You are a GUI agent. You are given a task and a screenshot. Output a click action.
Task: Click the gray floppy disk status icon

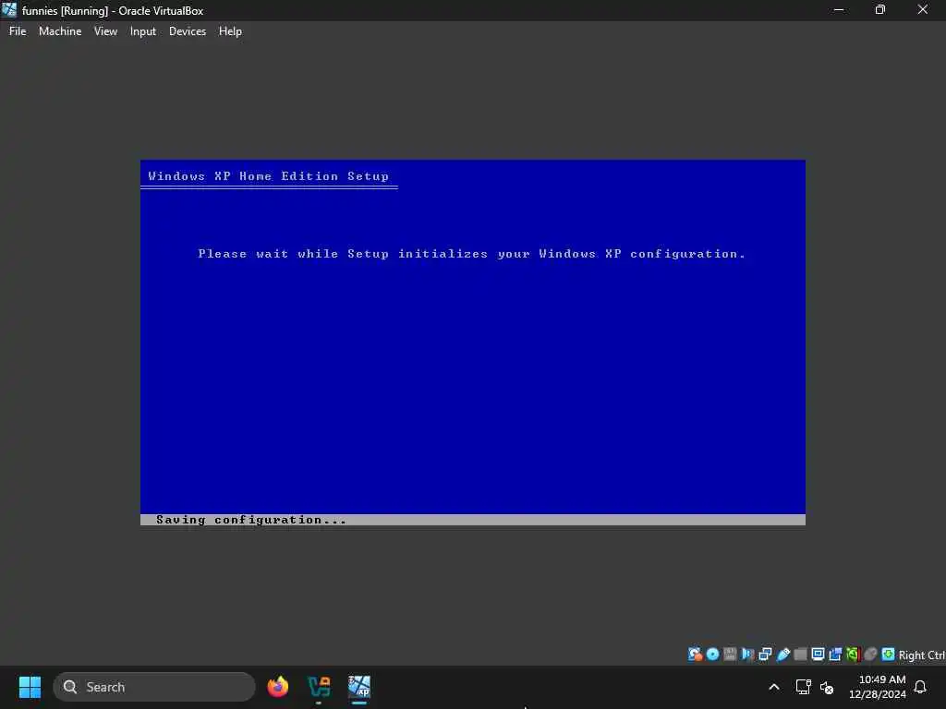(x=730, y=655)
